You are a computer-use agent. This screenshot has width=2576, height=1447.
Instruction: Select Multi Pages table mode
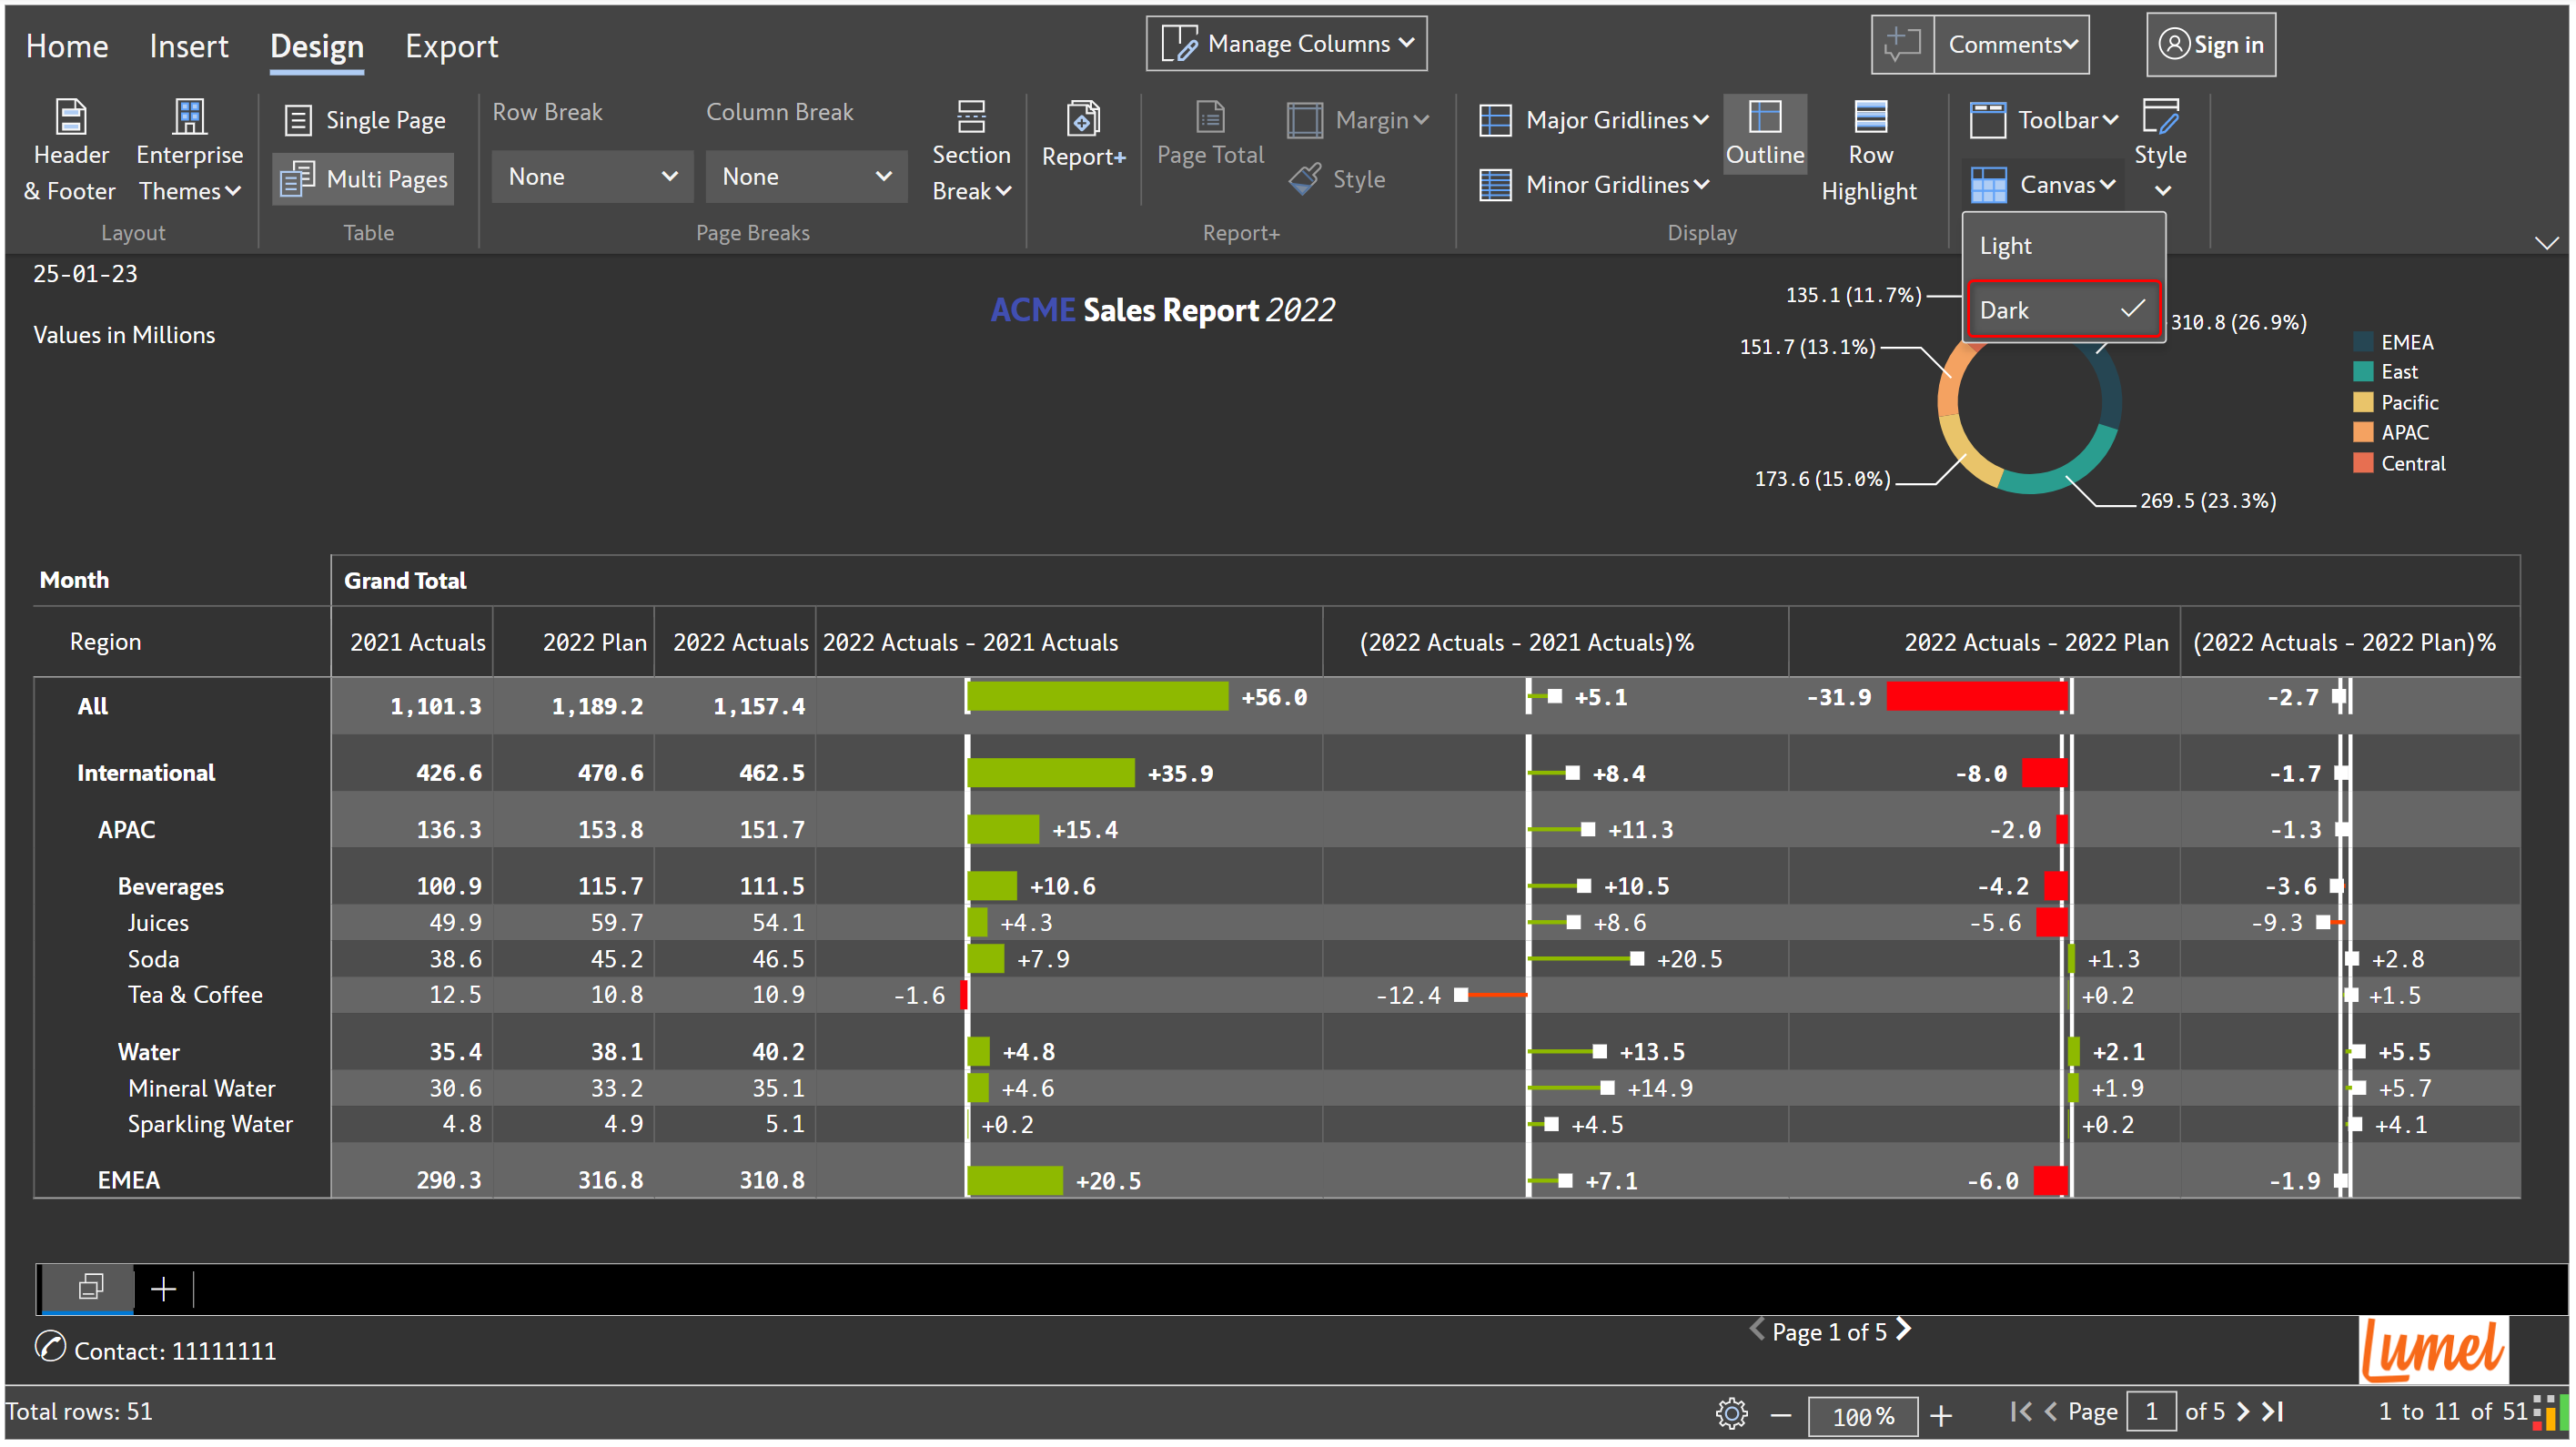tap(364, 179)
